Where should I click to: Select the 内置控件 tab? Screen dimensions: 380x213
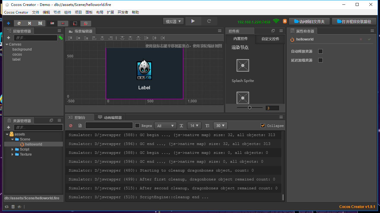point(240,39)
